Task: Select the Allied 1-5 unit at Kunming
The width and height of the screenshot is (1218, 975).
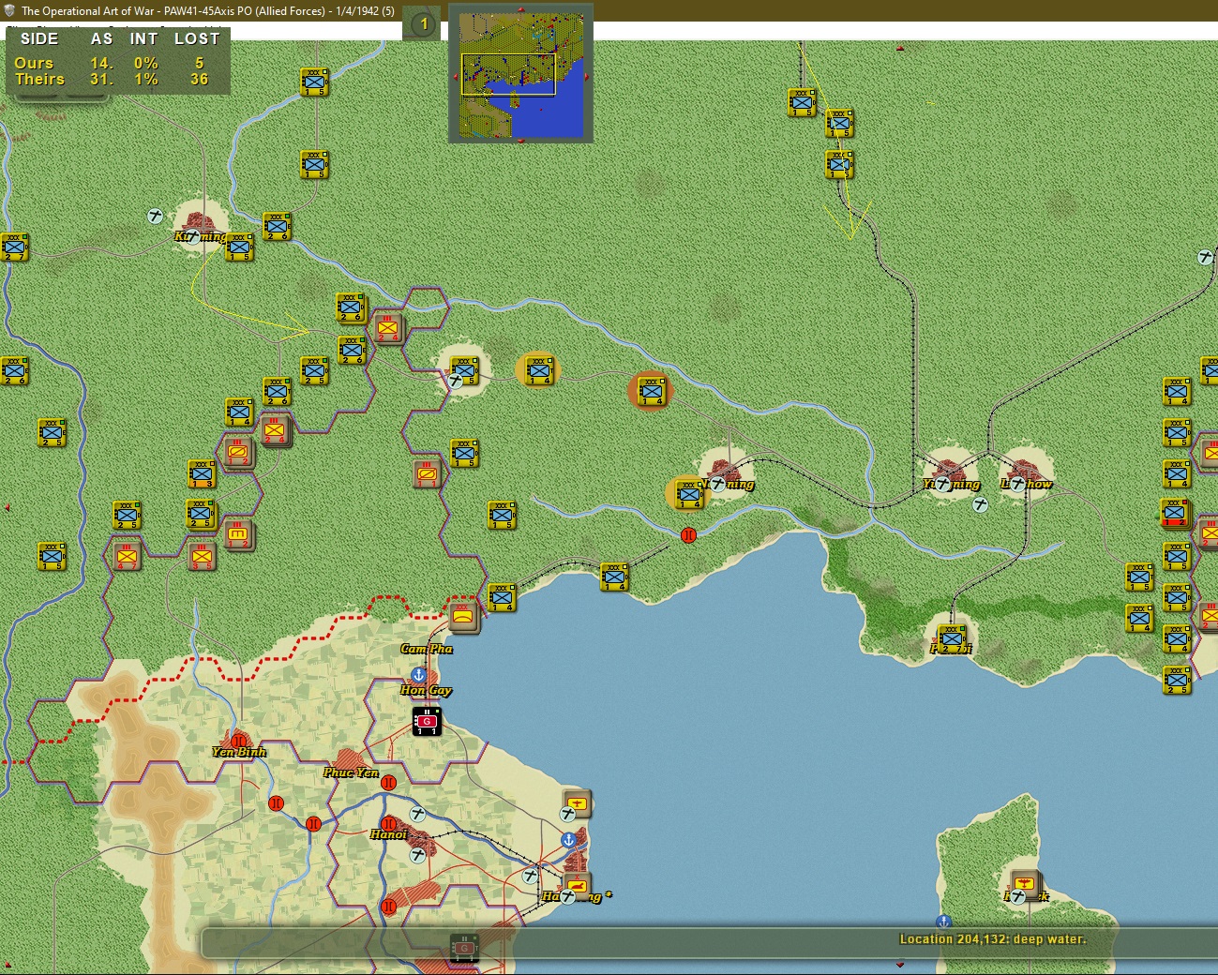Action: point(239,247)
